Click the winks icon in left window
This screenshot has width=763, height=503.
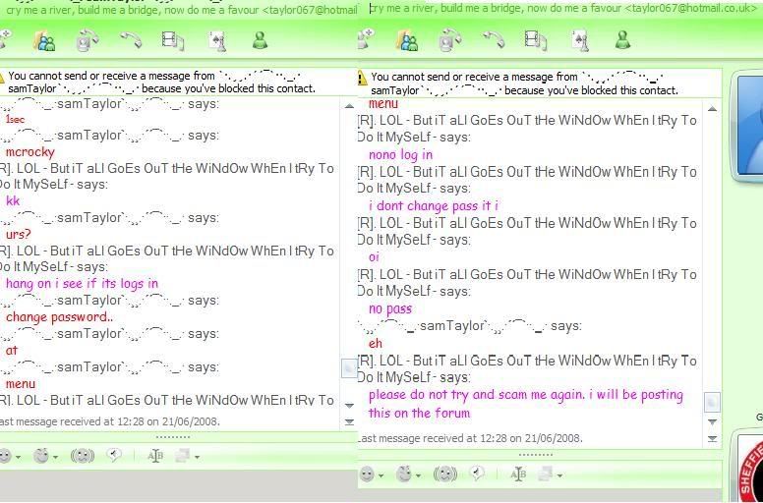(x=41, y=456)
